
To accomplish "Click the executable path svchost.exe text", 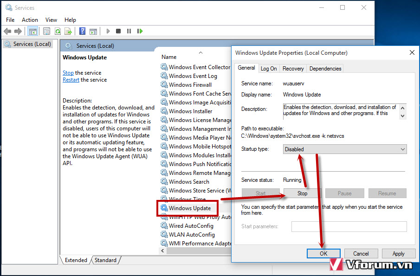I will 292,136.
